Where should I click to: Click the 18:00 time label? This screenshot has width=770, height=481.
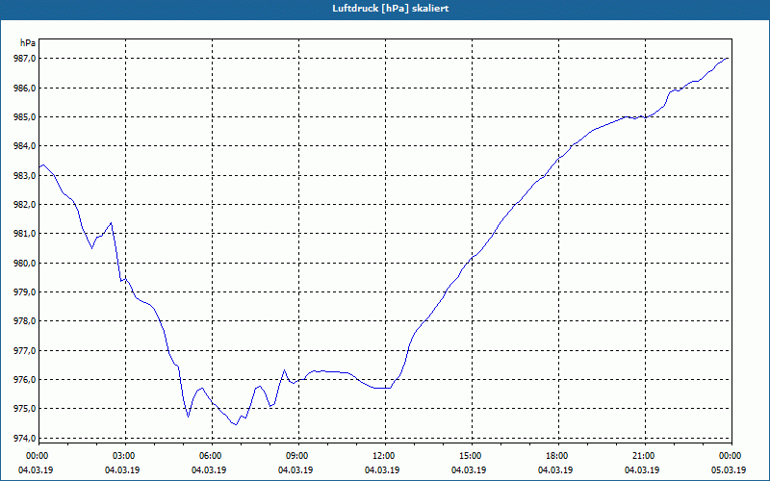[x=558, y=456]
